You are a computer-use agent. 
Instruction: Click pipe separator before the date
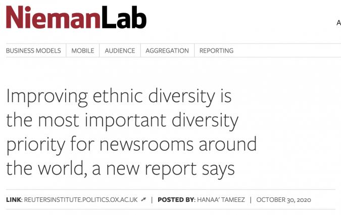pos(251,200)
